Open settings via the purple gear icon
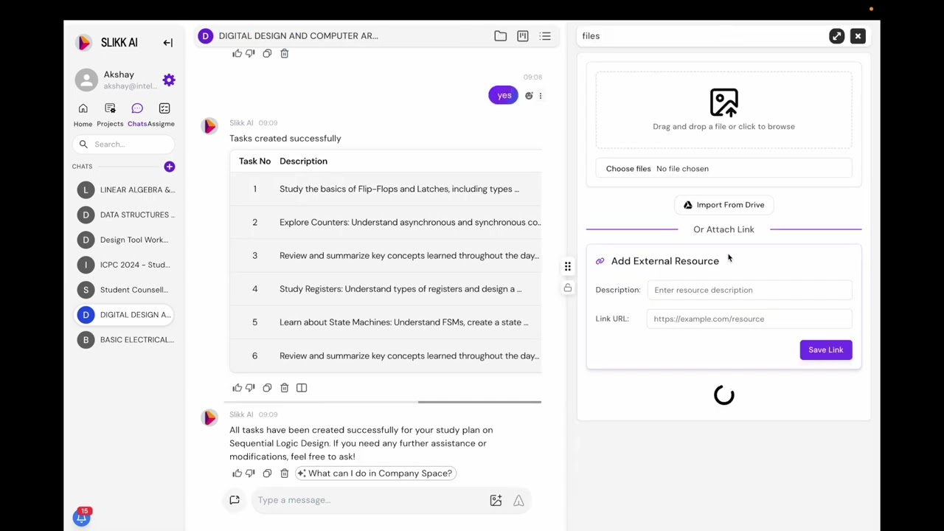The width and height of the screenshot is (944, 531). [169, 80]
